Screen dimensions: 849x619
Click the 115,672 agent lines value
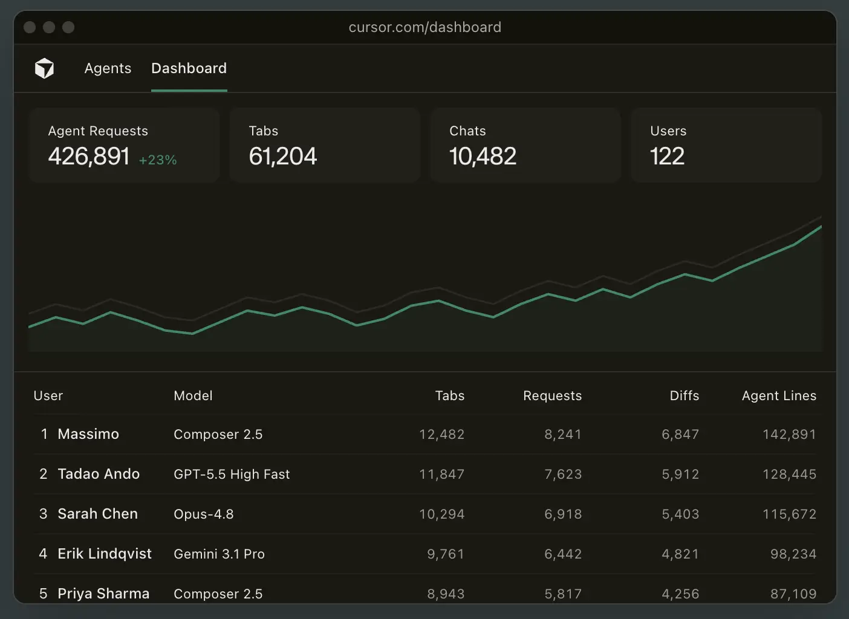tap(789, 514)
